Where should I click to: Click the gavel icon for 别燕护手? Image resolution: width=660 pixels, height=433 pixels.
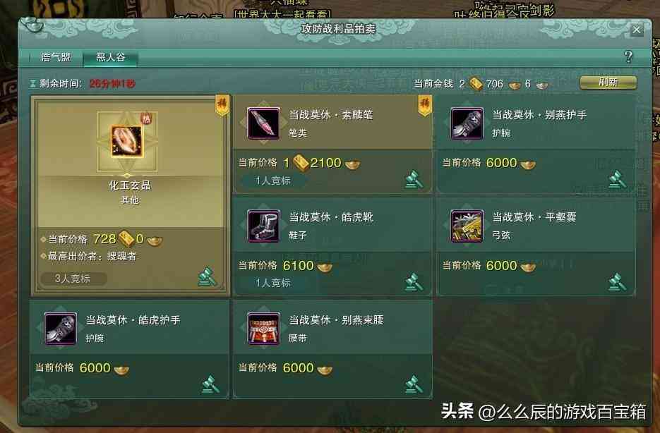617,180
